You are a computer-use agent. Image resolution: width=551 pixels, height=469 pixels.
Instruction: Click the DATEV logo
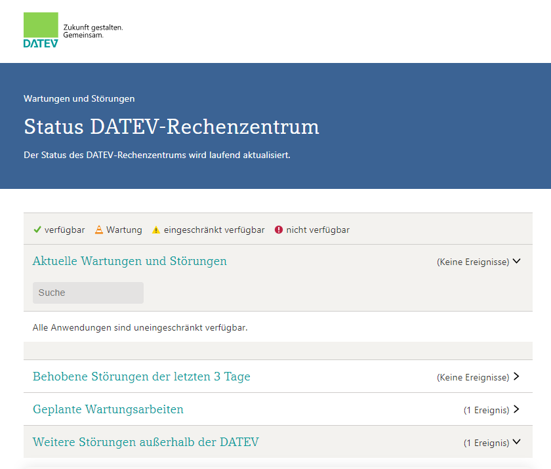click(41, 30)
